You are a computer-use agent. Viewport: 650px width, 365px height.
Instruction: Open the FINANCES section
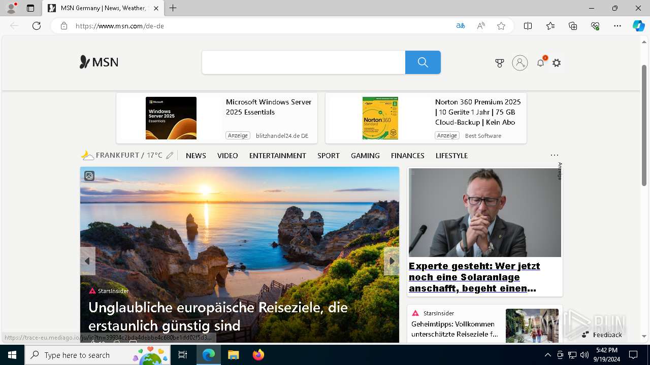408,156
